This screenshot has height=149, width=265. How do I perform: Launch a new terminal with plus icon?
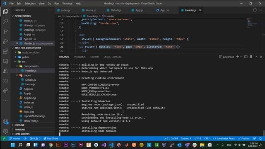click(x=237, y=57)
